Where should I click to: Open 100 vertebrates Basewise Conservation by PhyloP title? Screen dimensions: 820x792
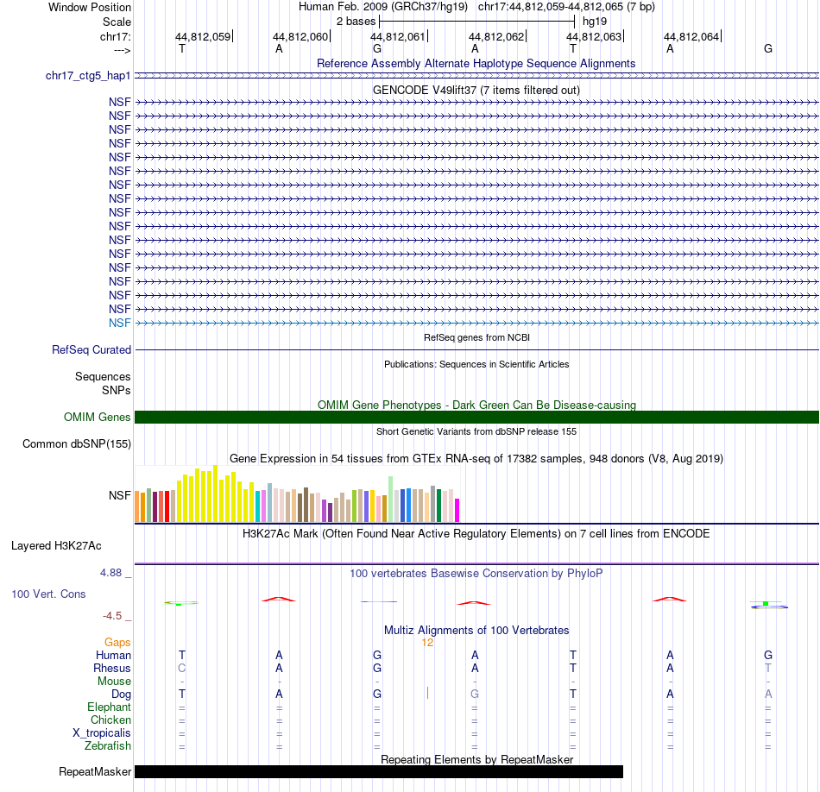[476, 574]
